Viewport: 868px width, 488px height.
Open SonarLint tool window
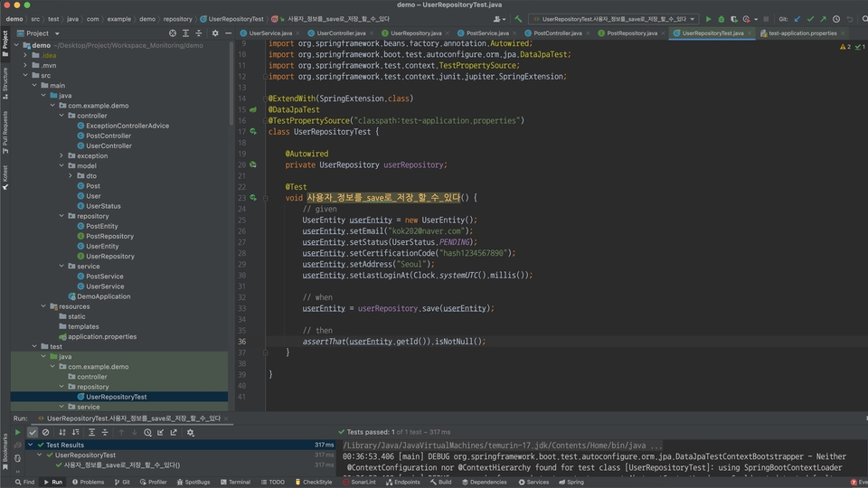[x=359, y=482]
